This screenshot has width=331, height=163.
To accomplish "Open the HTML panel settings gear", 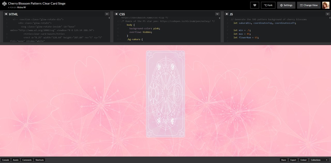I will click(x=6, y=14).
